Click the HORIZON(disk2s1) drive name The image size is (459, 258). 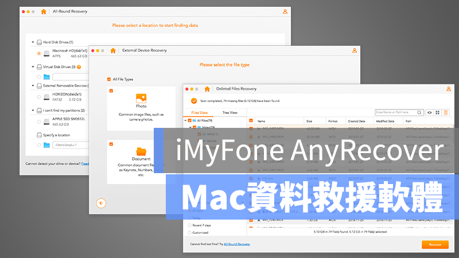(x=67, y=94)
